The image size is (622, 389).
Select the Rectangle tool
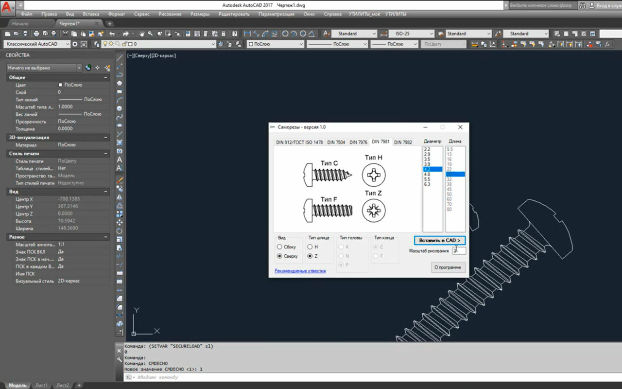pos(120,91)
